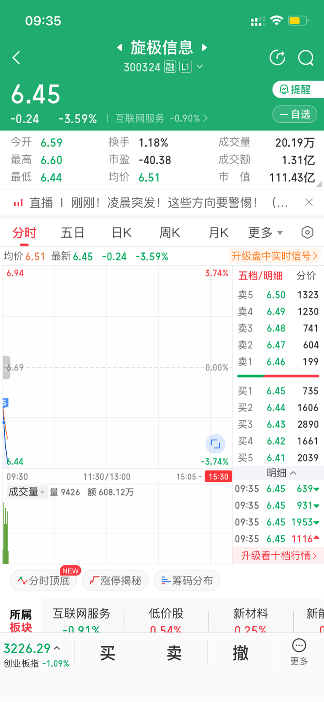Open 升级盘中实时信号 upgrade link
324x702 pixels.
[x=274, y=256]
